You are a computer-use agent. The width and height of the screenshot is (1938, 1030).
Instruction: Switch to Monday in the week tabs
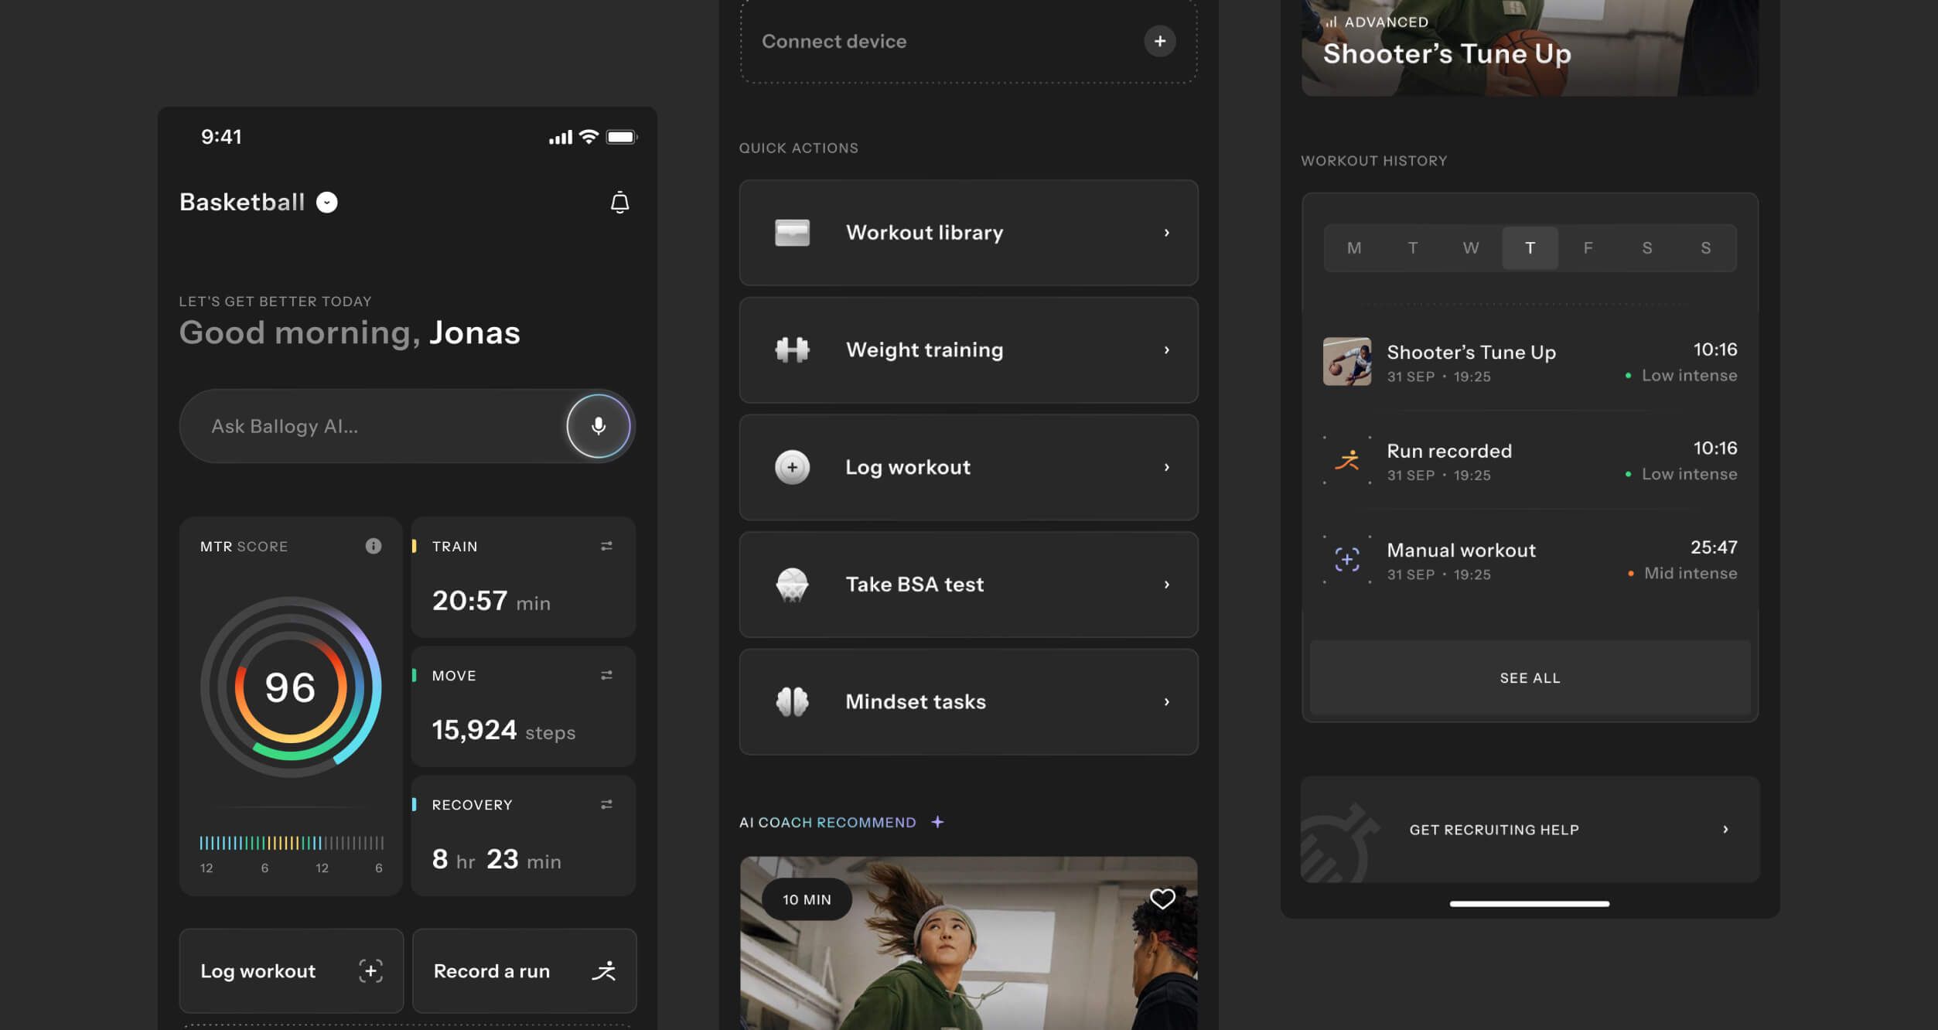click(1353, 248)
